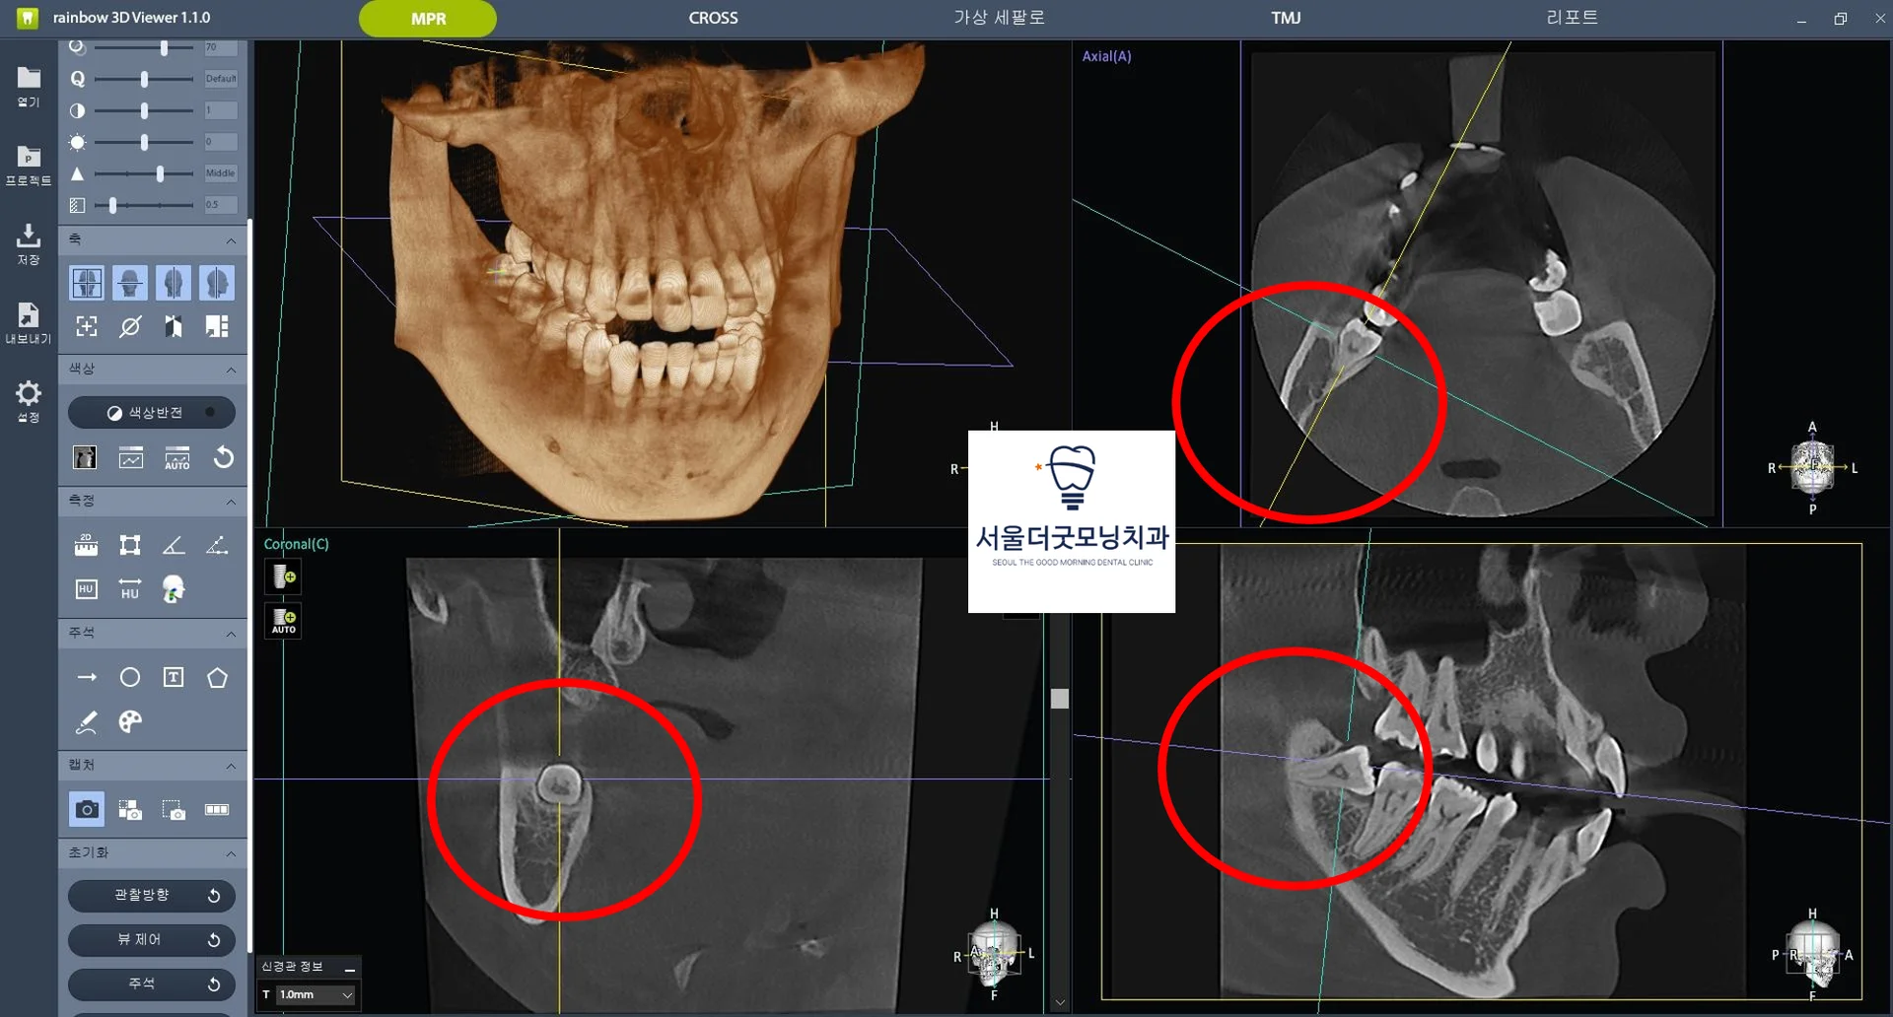
Task: Open the TMJ tab
Action: 1286,18
